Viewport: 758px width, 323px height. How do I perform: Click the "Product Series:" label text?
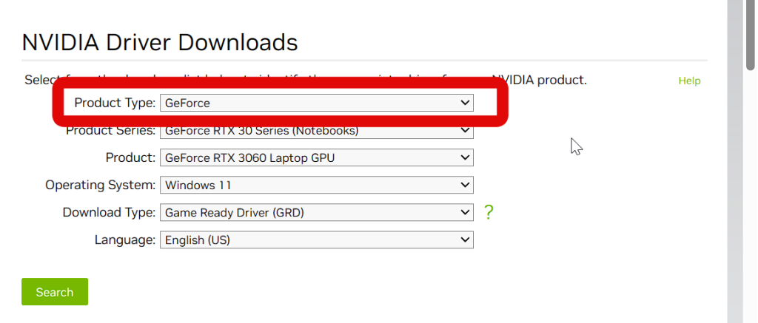[111, 132]
